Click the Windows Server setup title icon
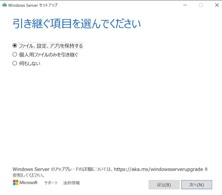Image resolution: width=222 pixels, height=195 pixels. click(x=5, y=5)
